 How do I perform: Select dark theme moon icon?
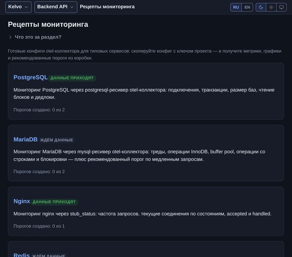tap(261, 7)
